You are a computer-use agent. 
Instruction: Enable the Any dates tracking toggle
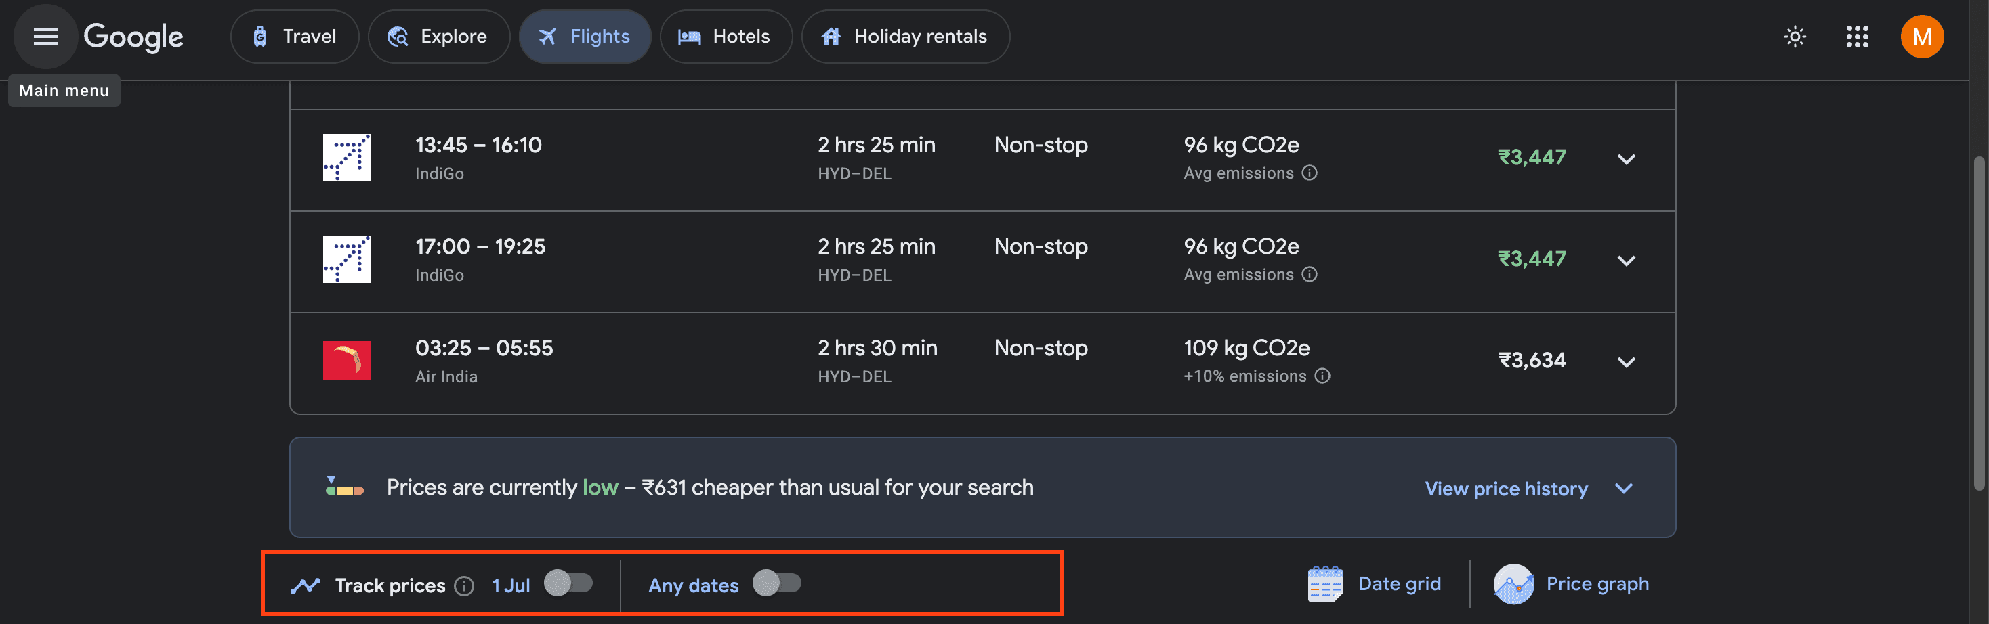777,583
